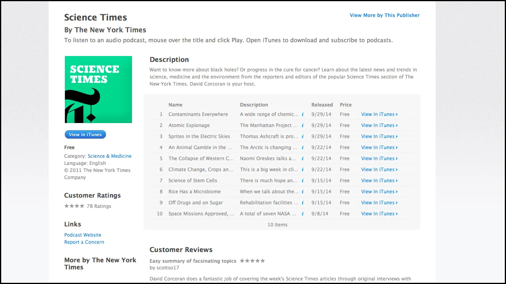View Science of Stem Cells in iTunes
The height and width of the screenshot is (284, 506).
click(x=379, y=181)
